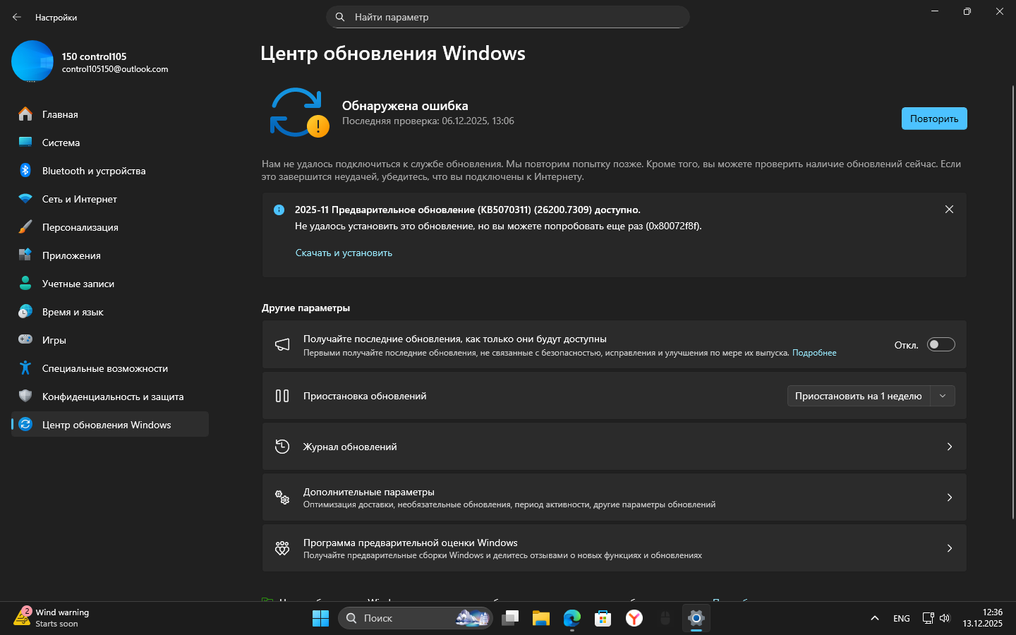Click the Повторить button
The image size is (1016, 635).
point(934,119)
